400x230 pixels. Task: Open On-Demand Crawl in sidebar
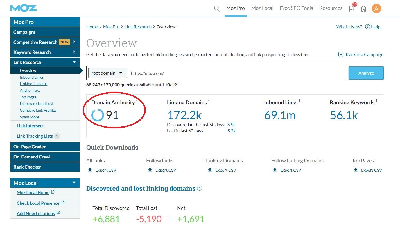pos(45,157)
